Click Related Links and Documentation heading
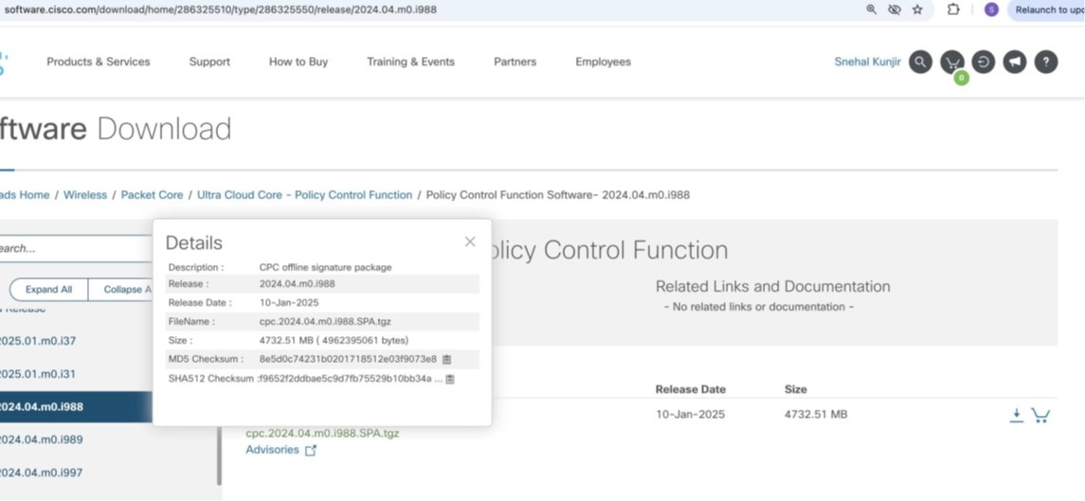Viewport: 1085px width, 501px height. pyautogui.click(x=773, y=286)
